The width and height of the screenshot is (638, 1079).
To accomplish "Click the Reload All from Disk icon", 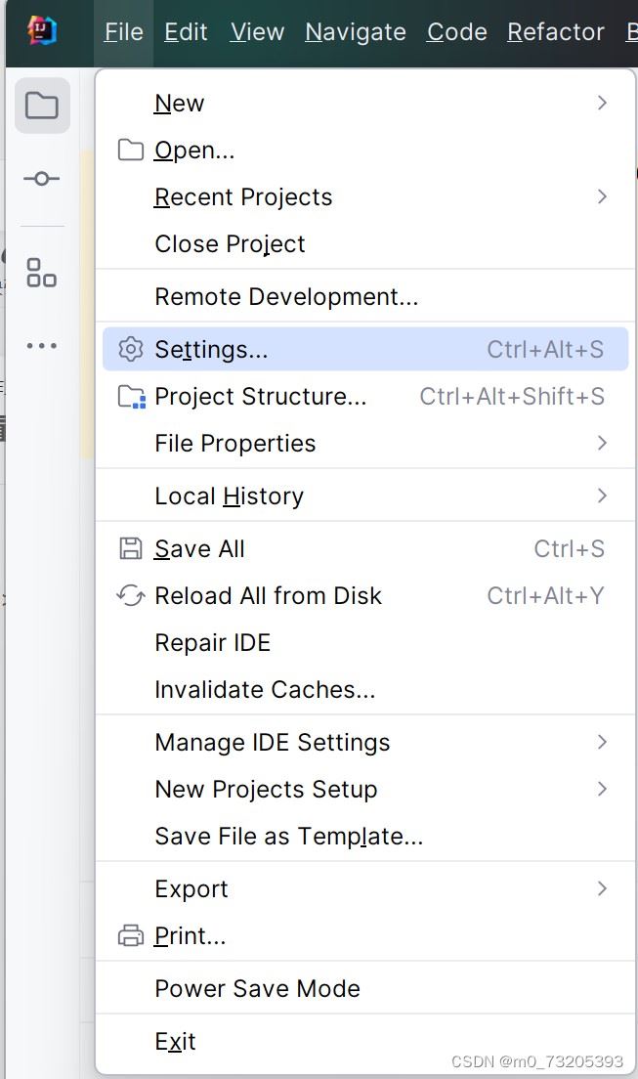I will (x=130, y=595).
